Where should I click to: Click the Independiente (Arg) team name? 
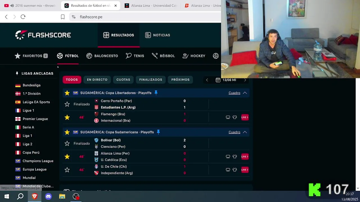point(117,173)
